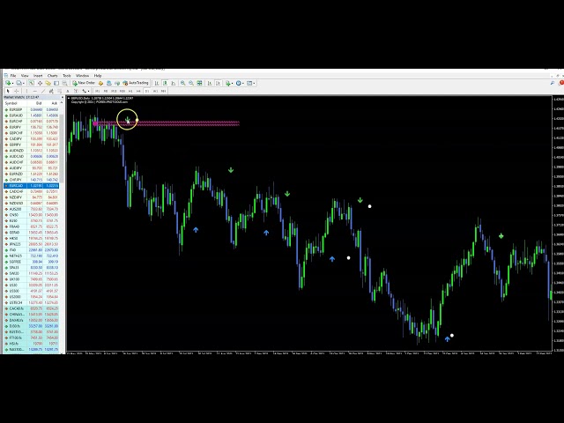
Task: Close the Market Watch panel
Action: [63, 97]
